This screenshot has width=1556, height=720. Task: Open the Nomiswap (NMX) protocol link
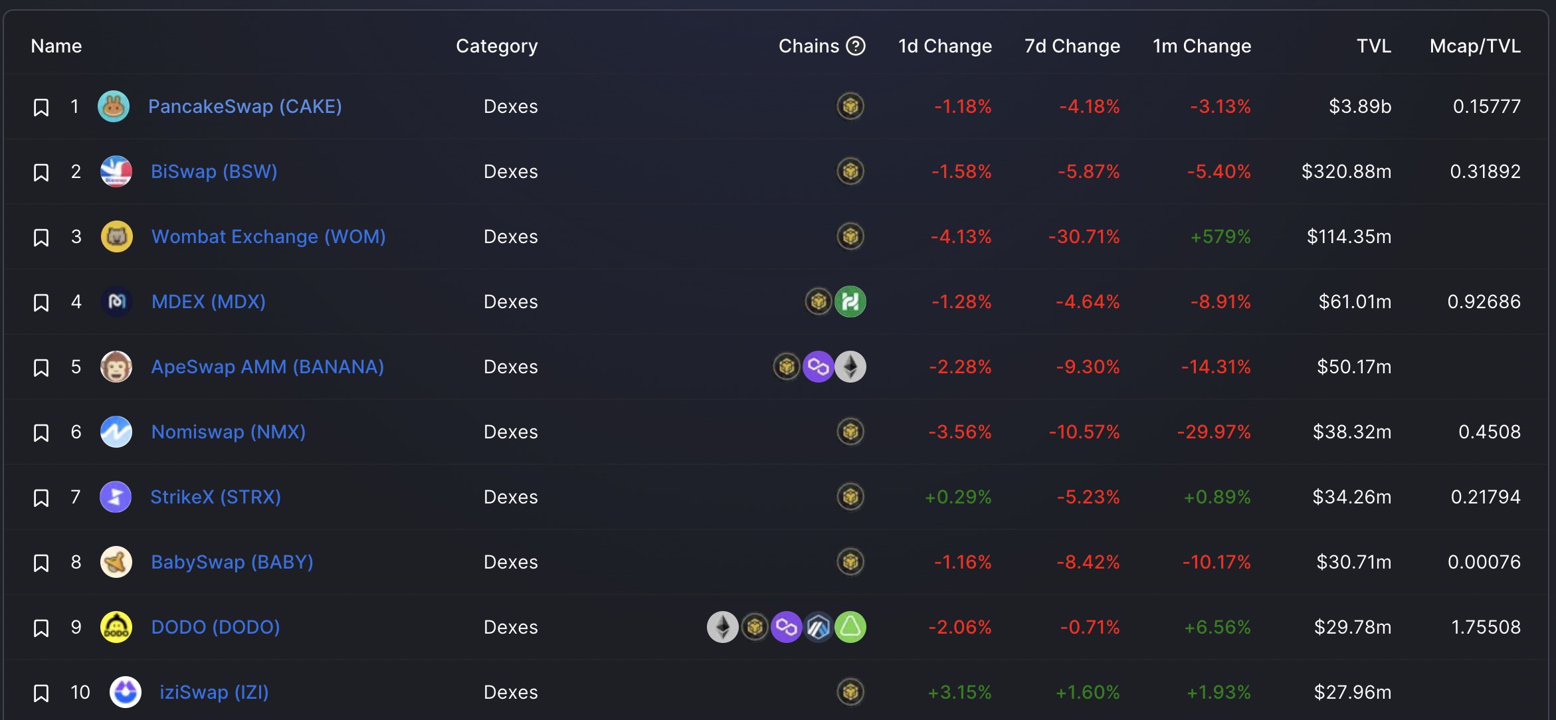pyautogui.click(x=229, y=432)
